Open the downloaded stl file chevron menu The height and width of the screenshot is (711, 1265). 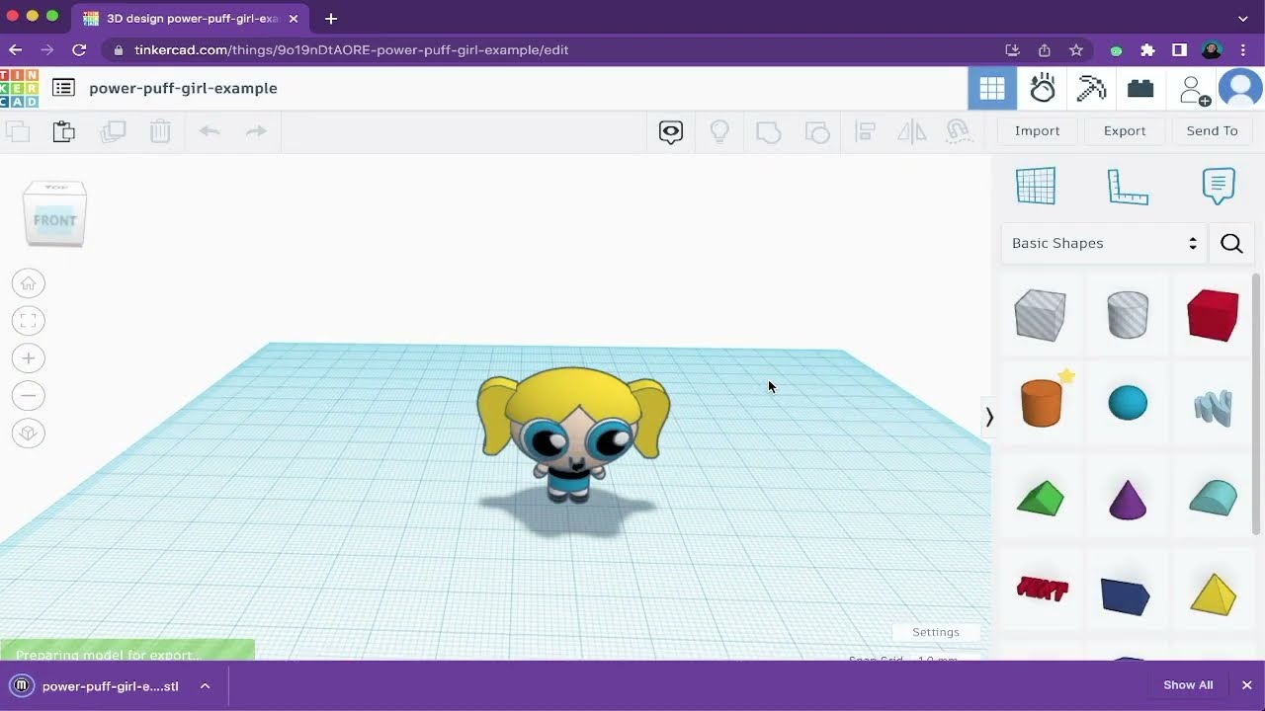(205, 686)
